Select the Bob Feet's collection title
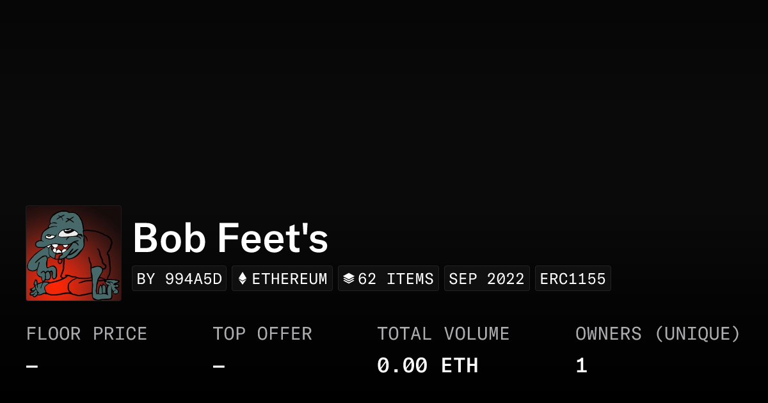Image resolution: width=768 pixels, height=403 pixels. (230, 238)
